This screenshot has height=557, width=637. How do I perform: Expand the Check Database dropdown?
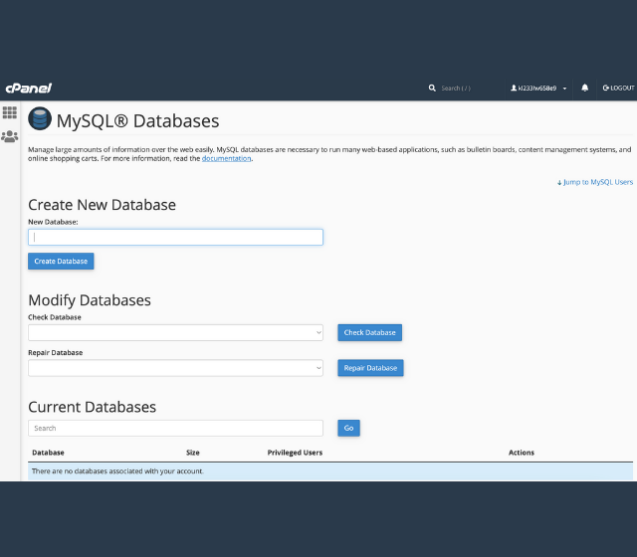[x=175, y=333]
